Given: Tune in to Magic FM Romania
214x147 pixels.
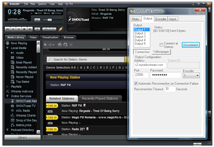Looking at the screenshot, I should [x=52, y=117].
